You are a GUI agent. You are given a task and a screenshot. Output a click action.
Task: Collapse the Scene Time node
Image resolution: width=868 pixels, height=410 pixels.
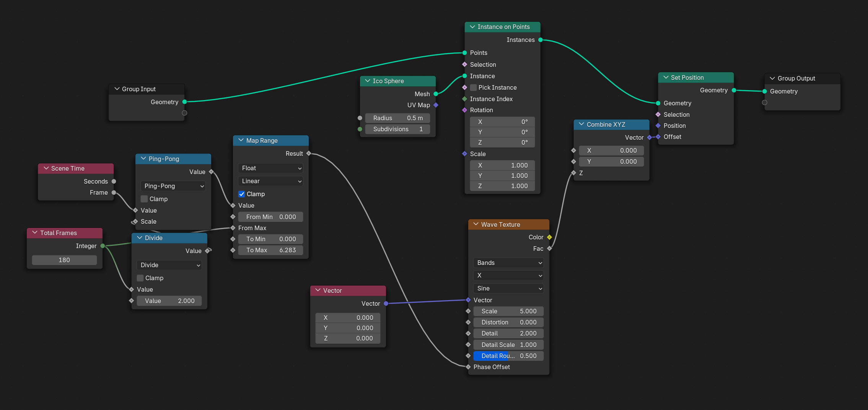click(x=46, y=168)
